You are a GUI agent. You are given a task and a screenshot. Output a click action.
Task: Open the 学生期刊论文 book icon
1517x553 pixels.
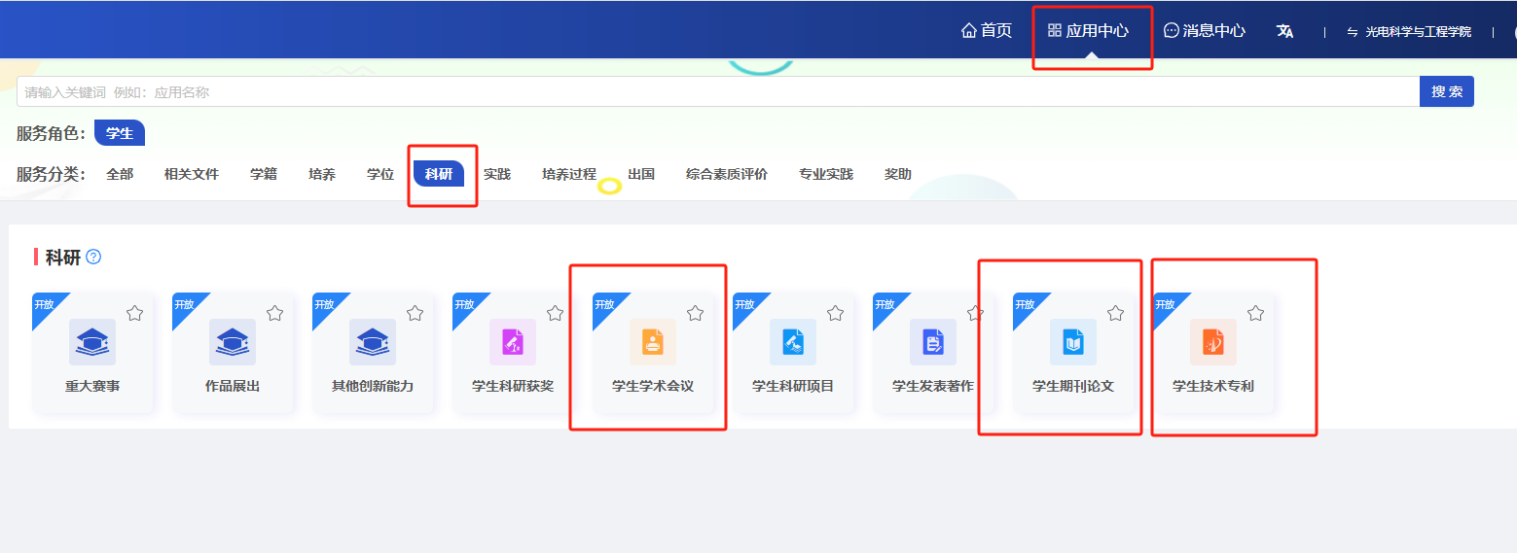[x=1073, y=342]
